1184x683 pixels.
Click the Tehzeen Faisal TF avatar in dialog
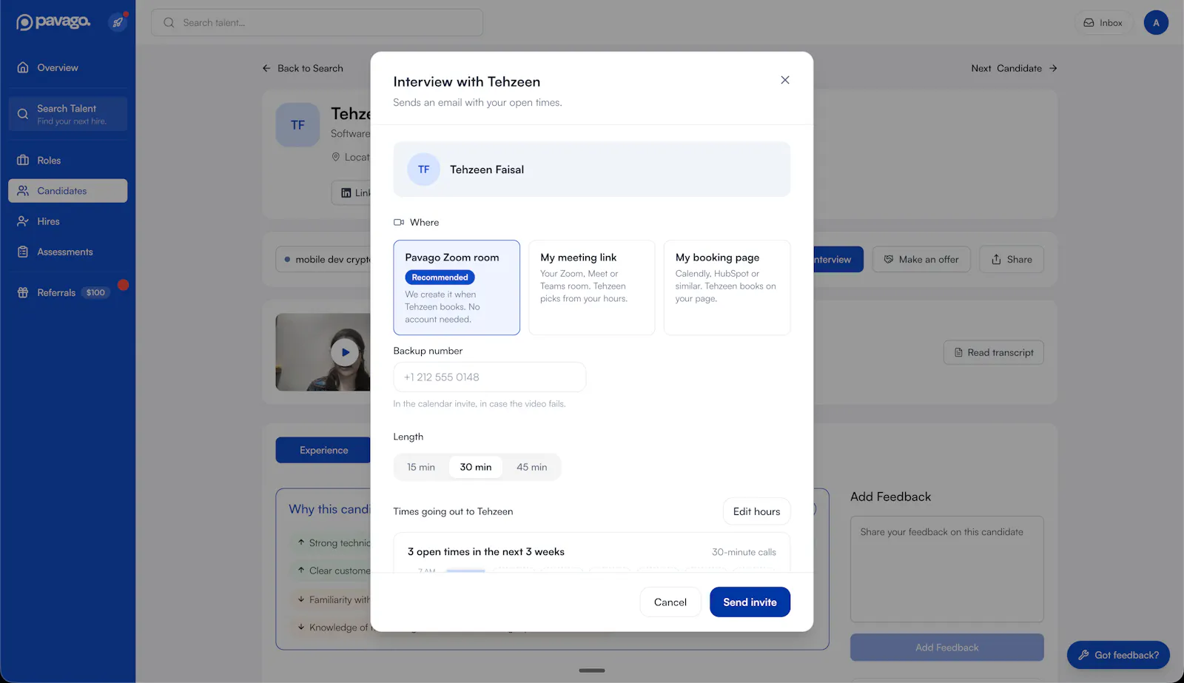tap(423, 169)
